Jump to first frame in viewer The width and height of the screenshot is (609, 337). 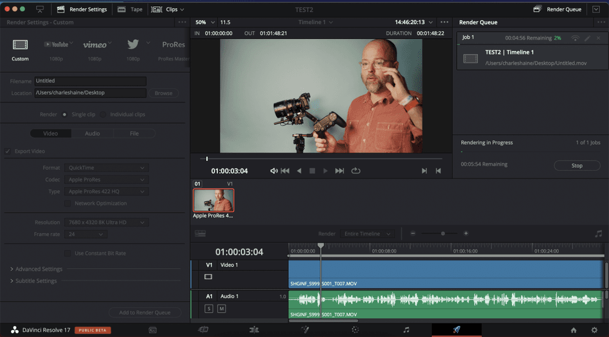[x=285, y=170]
